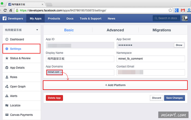The width and height of the screenshot is (191, 120).
Task: Click the browser home icon
Action: [11, 10]
